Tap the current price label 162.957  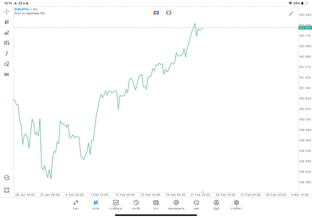tap(305, 28)
